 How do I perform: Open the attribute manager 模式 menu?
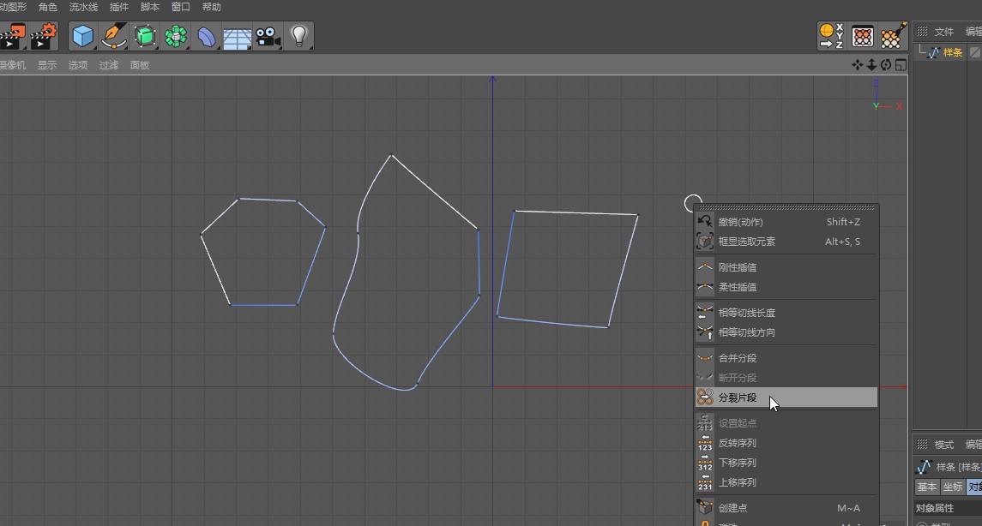[943, 445]
